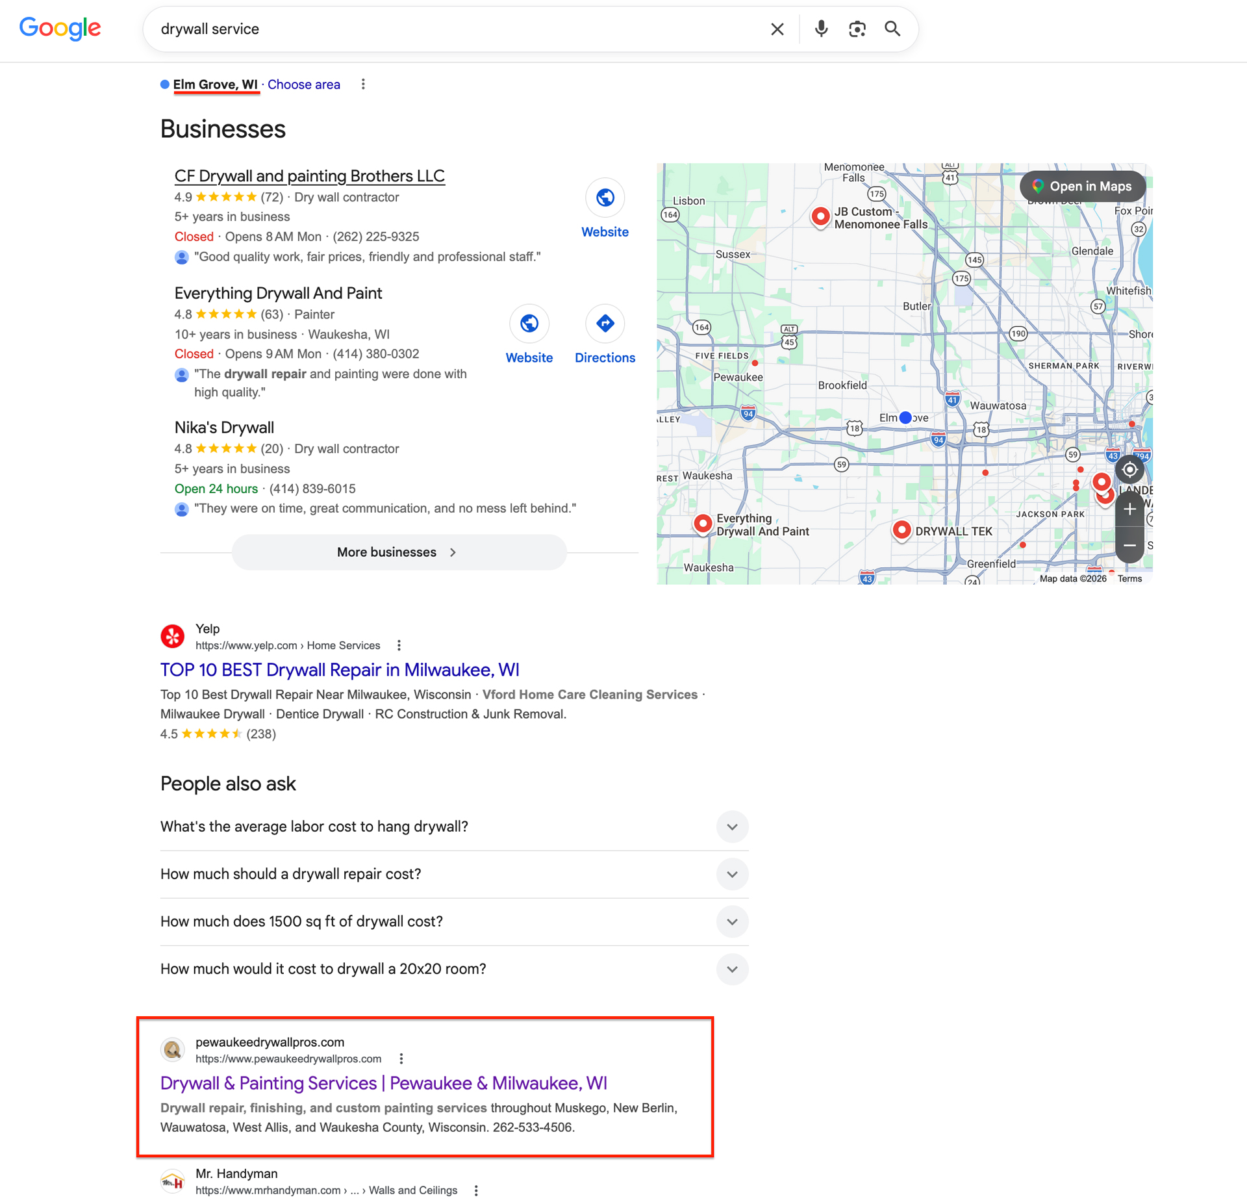The image size is (1247, 1204).
Task: Click the Yelp URL https://www.yelp.com › Home Services
Action: coord(288,645)
